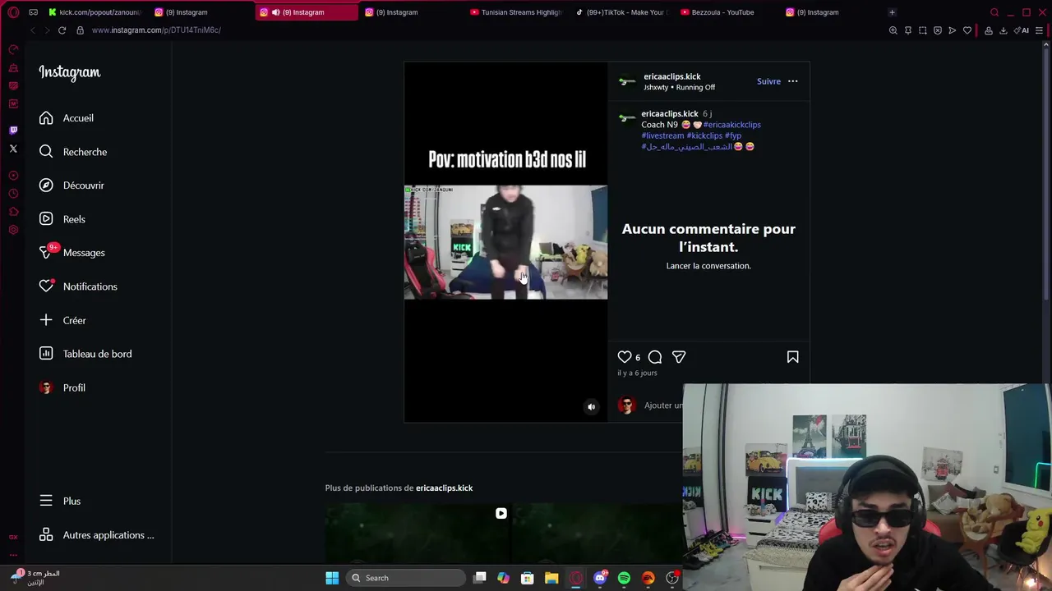1052x591 pixels.
Task: Reload the page
Action: point(62,30)
